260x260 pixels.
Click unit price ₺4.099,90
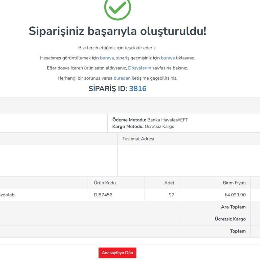tap(235, 195)
